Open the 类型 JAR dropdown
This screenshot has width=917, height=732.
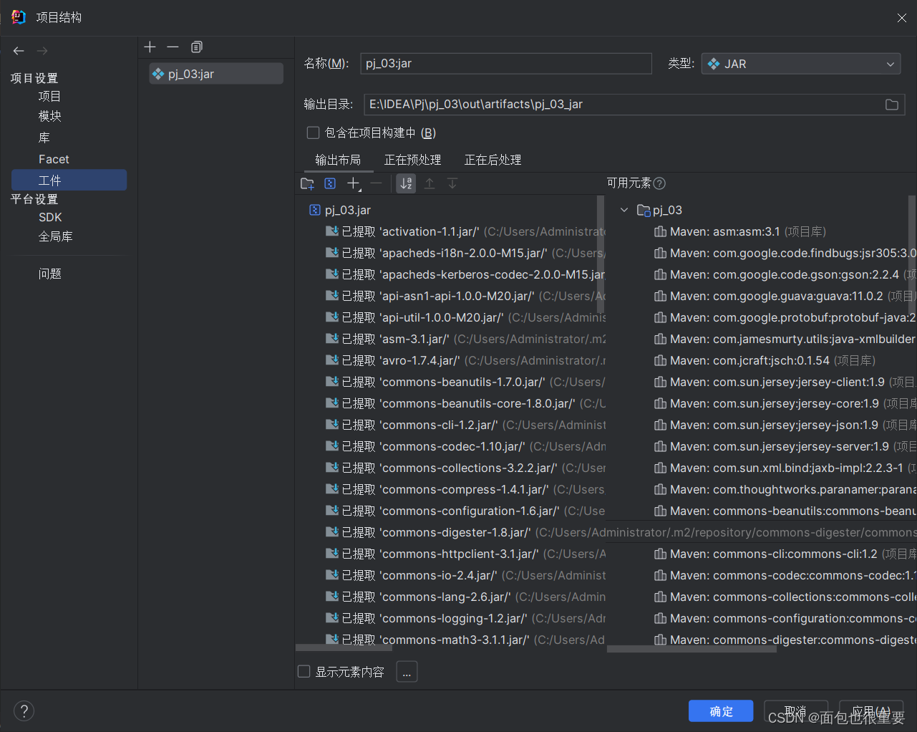coord(801,64)
